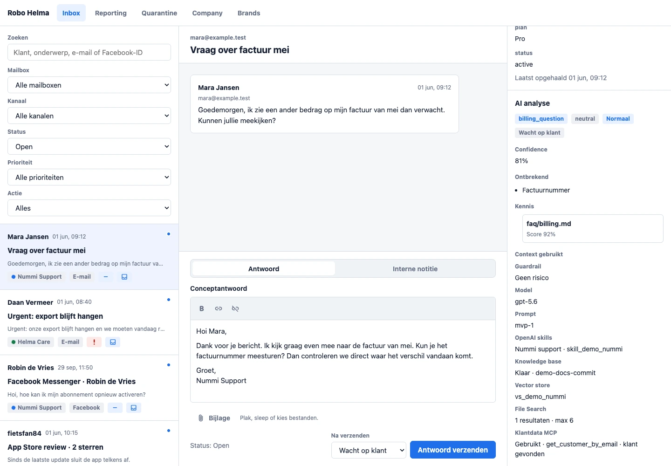Open the Mailbox dropdown showing Alle mailboxen

pyautogui.click(x=89, y=85)
